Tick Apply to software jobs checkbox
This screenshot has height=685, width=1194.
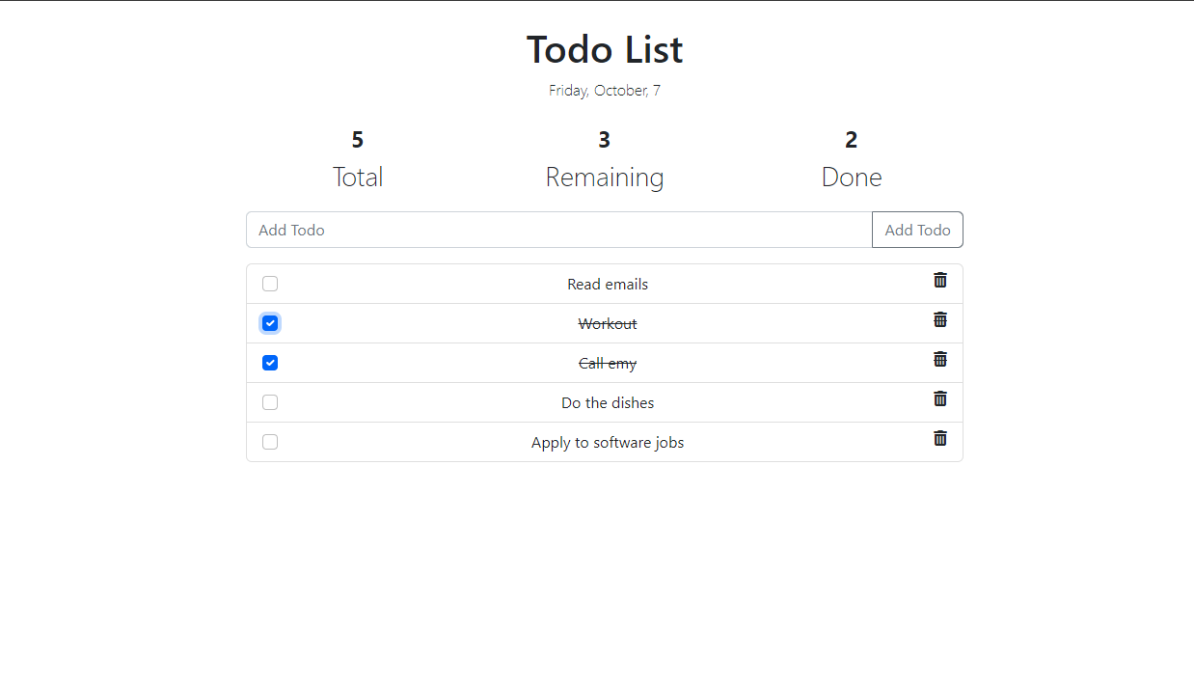pos(270,442)
